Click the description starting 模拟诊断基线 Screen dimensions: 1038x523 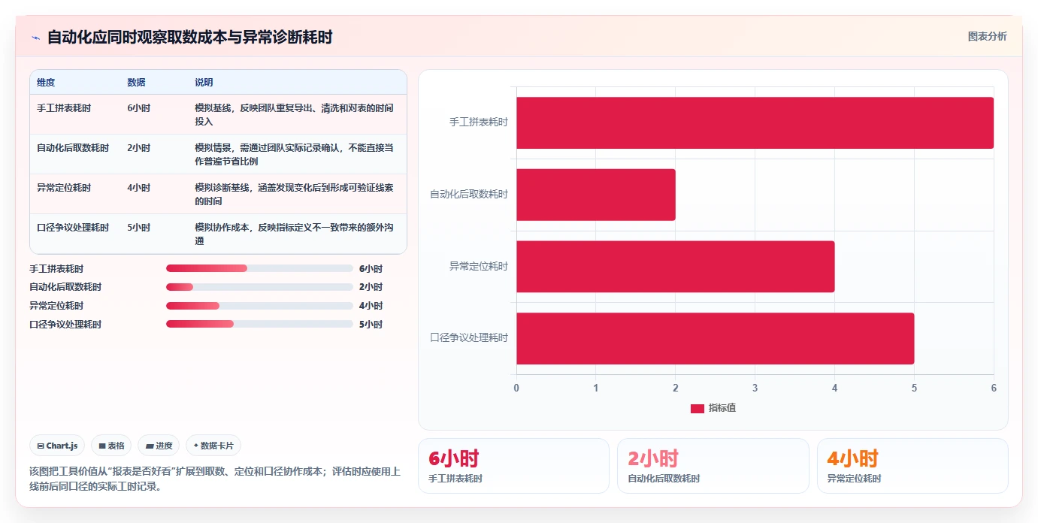[x=294, y=195]
